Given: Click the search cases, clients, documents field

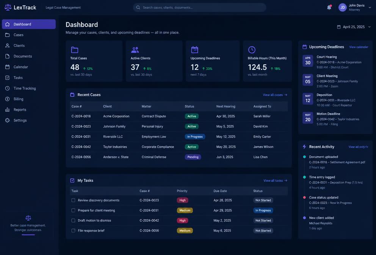Looking at the screenshot, I should point(199,8).
